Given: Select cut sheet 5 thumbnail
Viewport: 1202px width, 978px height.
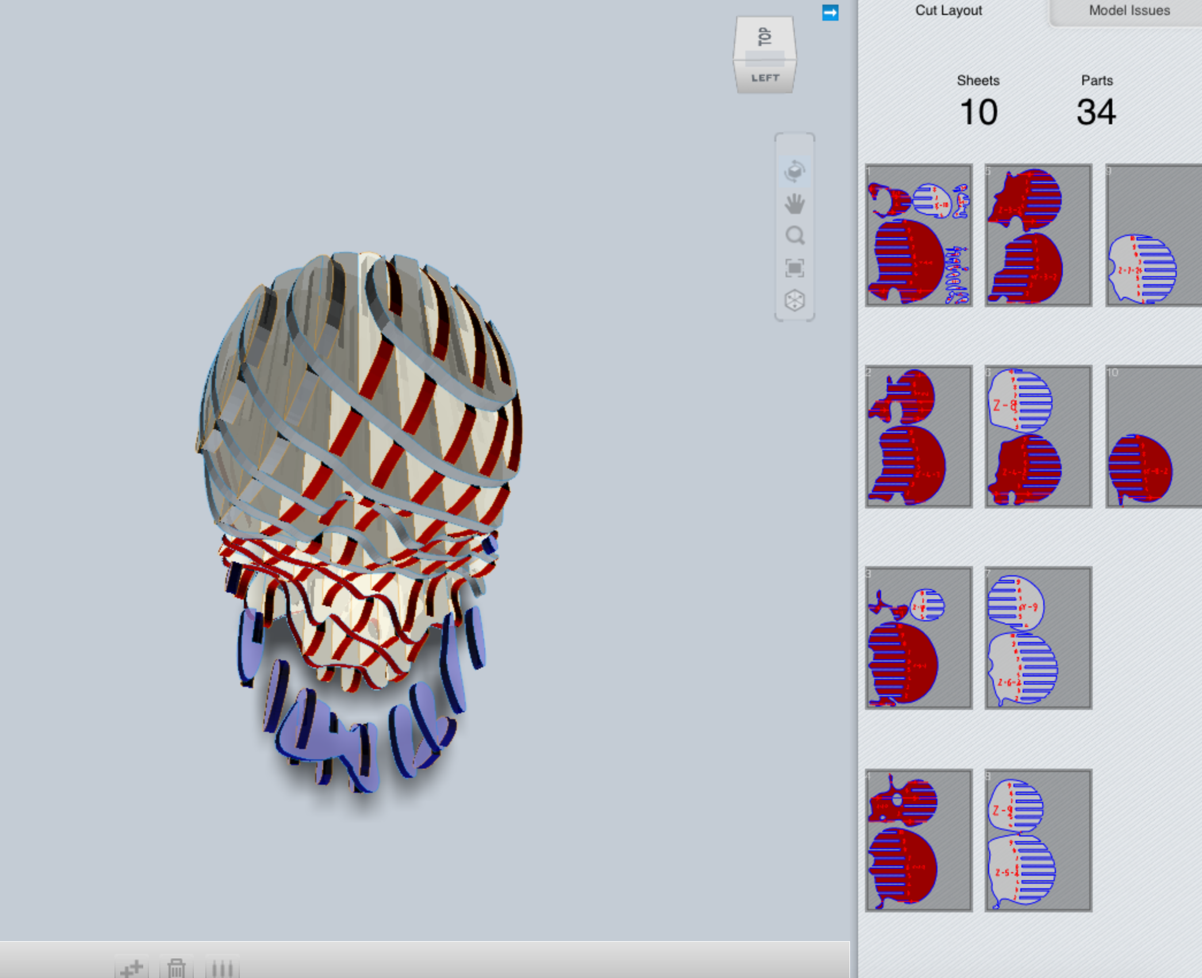Looking at the screenshot, I should click(1038, 235).
